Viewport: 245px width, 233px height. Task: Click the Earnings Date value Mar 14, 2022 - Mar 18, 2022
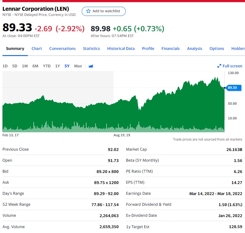click(x=216, y=194)
